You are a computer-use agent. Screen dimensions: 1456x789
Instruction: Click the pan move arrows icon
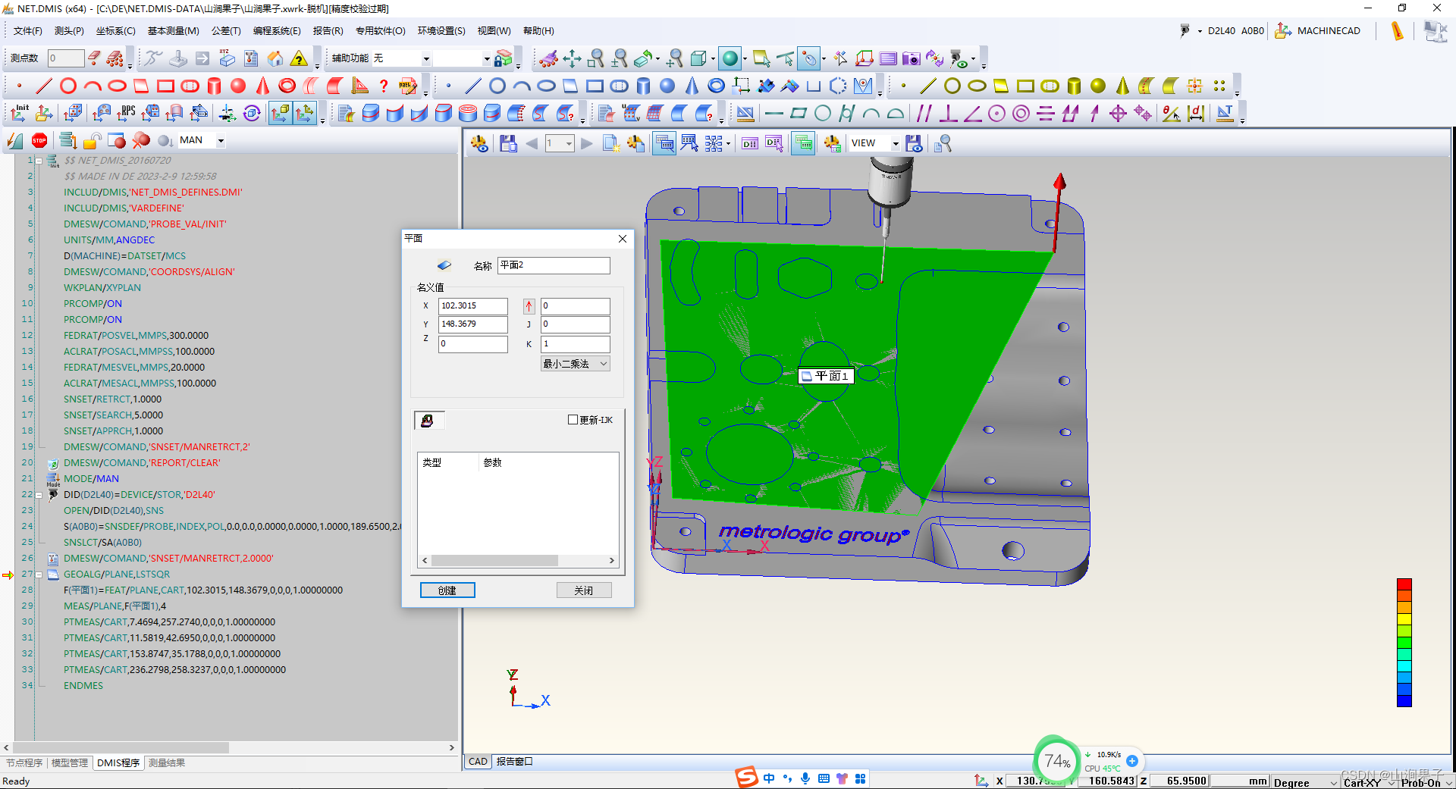(572, 58)
